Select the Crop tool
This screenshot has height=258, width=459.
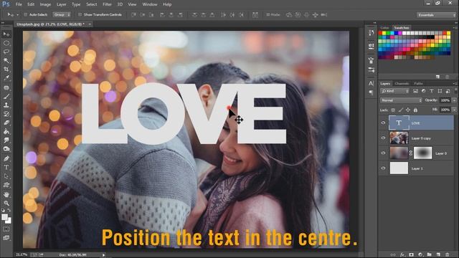6,70
